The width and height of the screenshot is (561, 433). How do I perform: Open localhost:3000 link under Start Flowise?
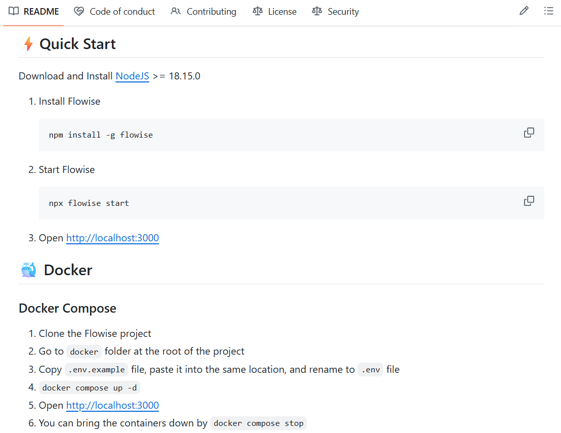112,238
